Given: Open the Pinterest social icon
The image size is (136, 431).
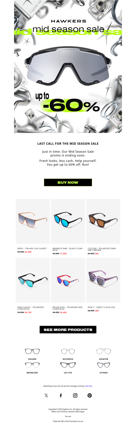Looking at the screenshot, I should 90,396.
